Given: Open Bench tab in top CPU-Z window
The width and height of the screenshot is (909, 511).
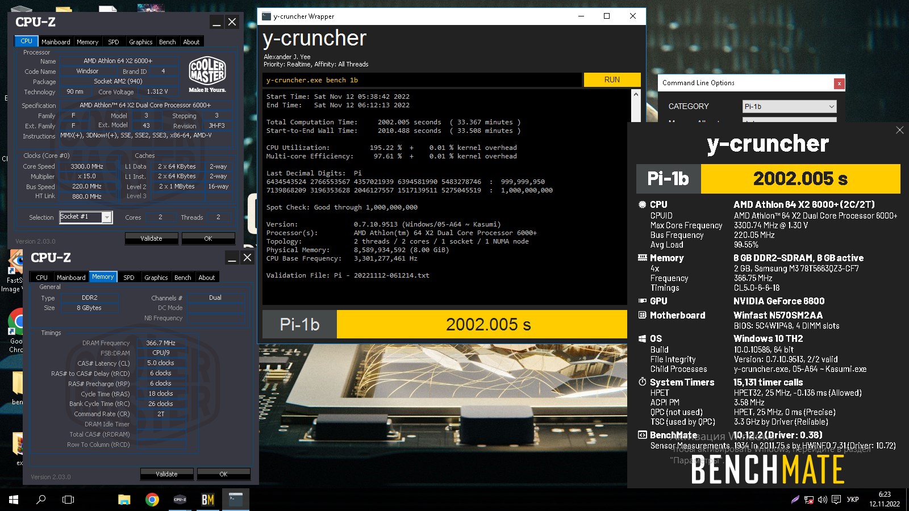Looking at the screenshot, I should point(167,42).
